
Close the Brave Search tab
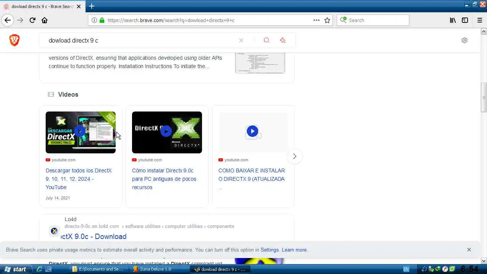(x=79, y=6)
